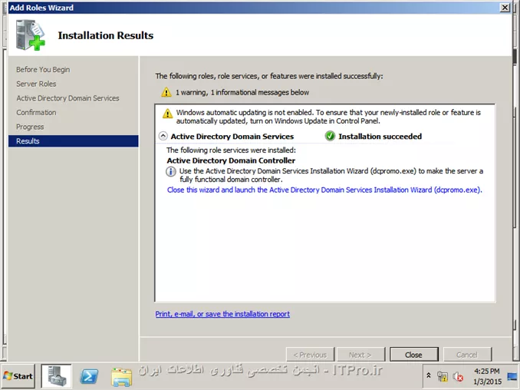Screen dimensions: 520x390
Task: Click the muted volume tray icon
Action: (458, 376)
